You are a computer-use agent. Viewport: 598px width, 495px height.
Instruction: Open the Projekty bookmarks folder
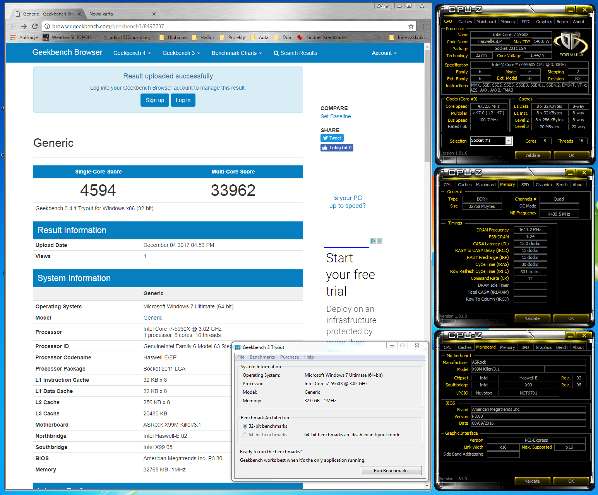[x=232, y=37]
